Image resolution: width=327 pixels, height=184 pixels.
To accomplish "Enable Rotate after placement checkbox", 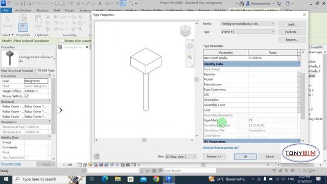I will [62, 41].
